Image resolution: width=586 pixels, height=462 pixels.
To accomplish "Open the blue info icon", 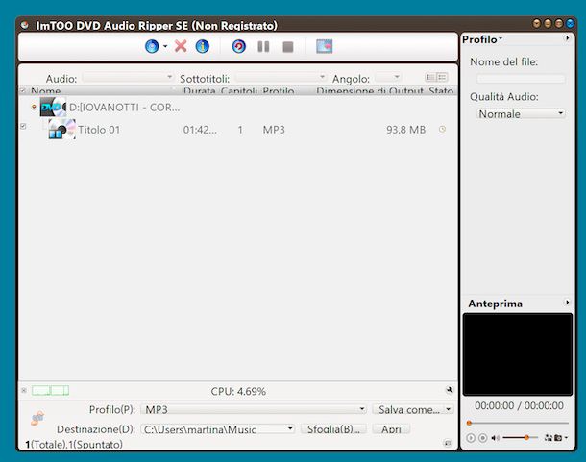I will point(203,46).
